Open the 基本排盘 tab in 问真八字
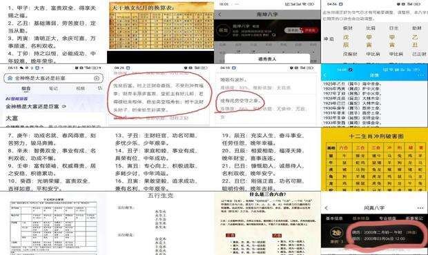Screen dimensions: 428x255 coord(360,218)
